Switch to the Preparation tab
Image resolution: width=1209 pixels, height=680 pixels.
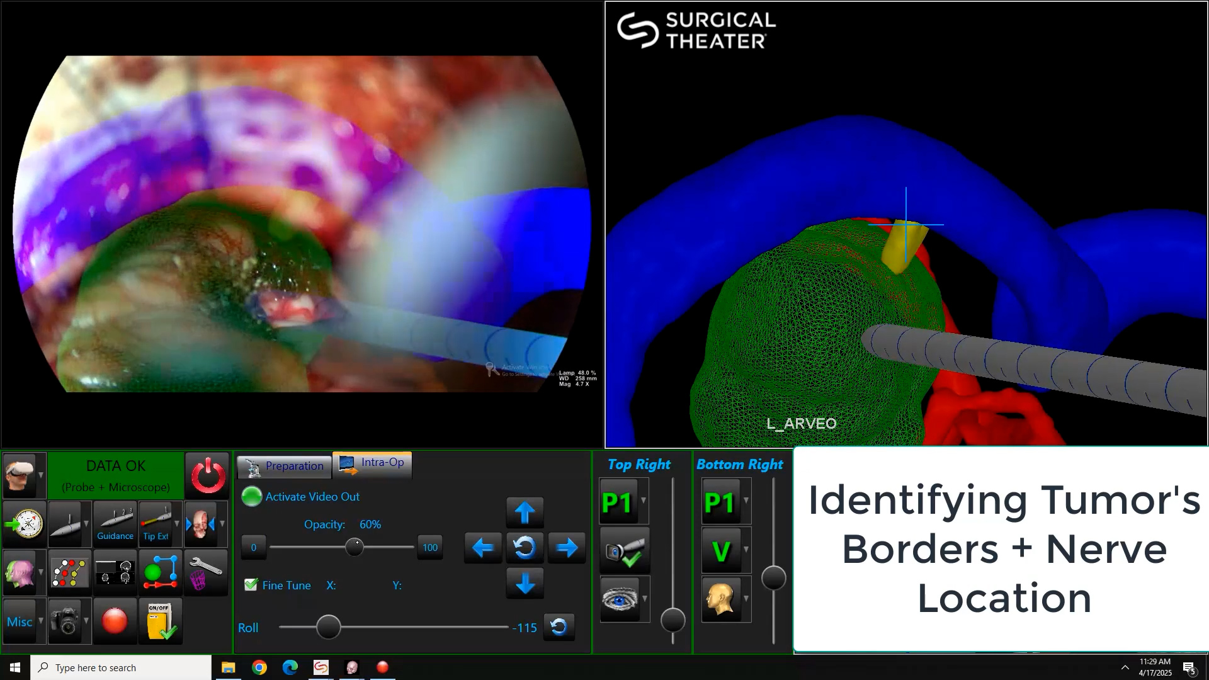285,467
